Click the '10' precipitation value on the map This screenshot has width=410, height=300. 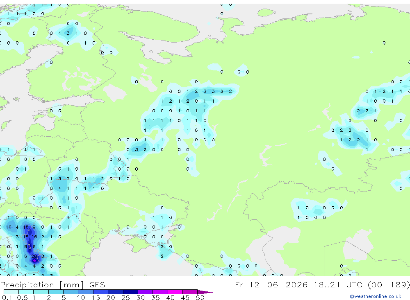point(9,227)
